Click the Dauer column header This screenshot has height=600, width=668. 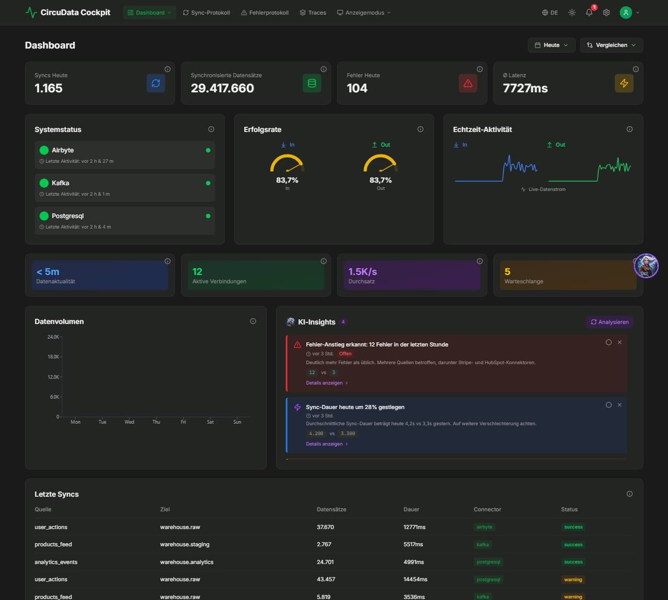click(411, 509)
